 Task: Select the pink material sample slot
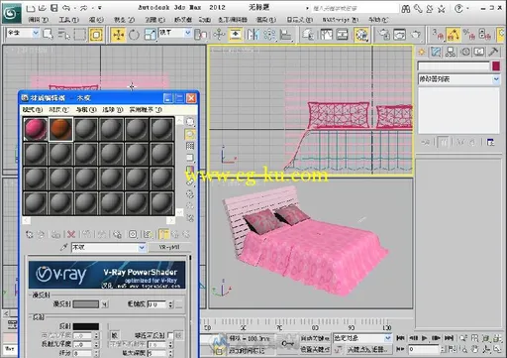(x=36, y=129)
